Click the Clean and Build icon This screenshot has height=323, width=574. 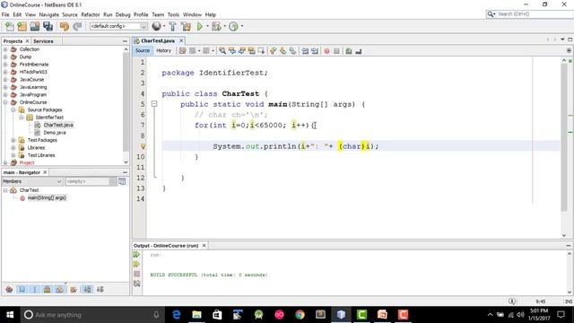click(x=186, y=26)
